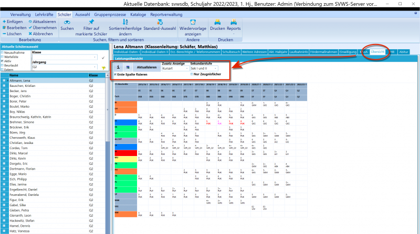
Task: Sort by the Name column header
Action: pyautogui.click(x=48, y=75)
